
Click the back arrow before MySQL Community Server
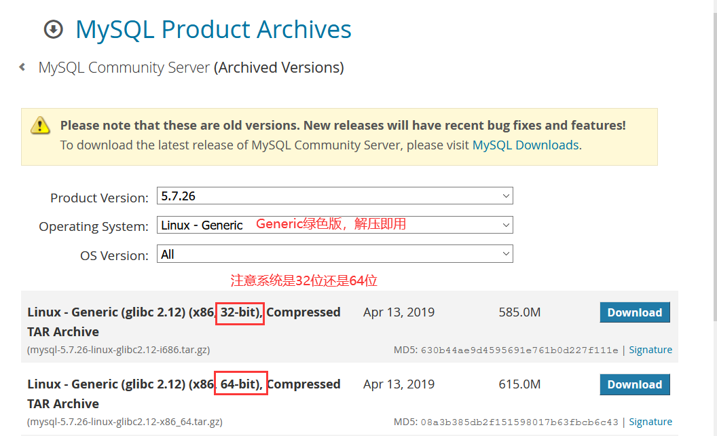point(22,67)
